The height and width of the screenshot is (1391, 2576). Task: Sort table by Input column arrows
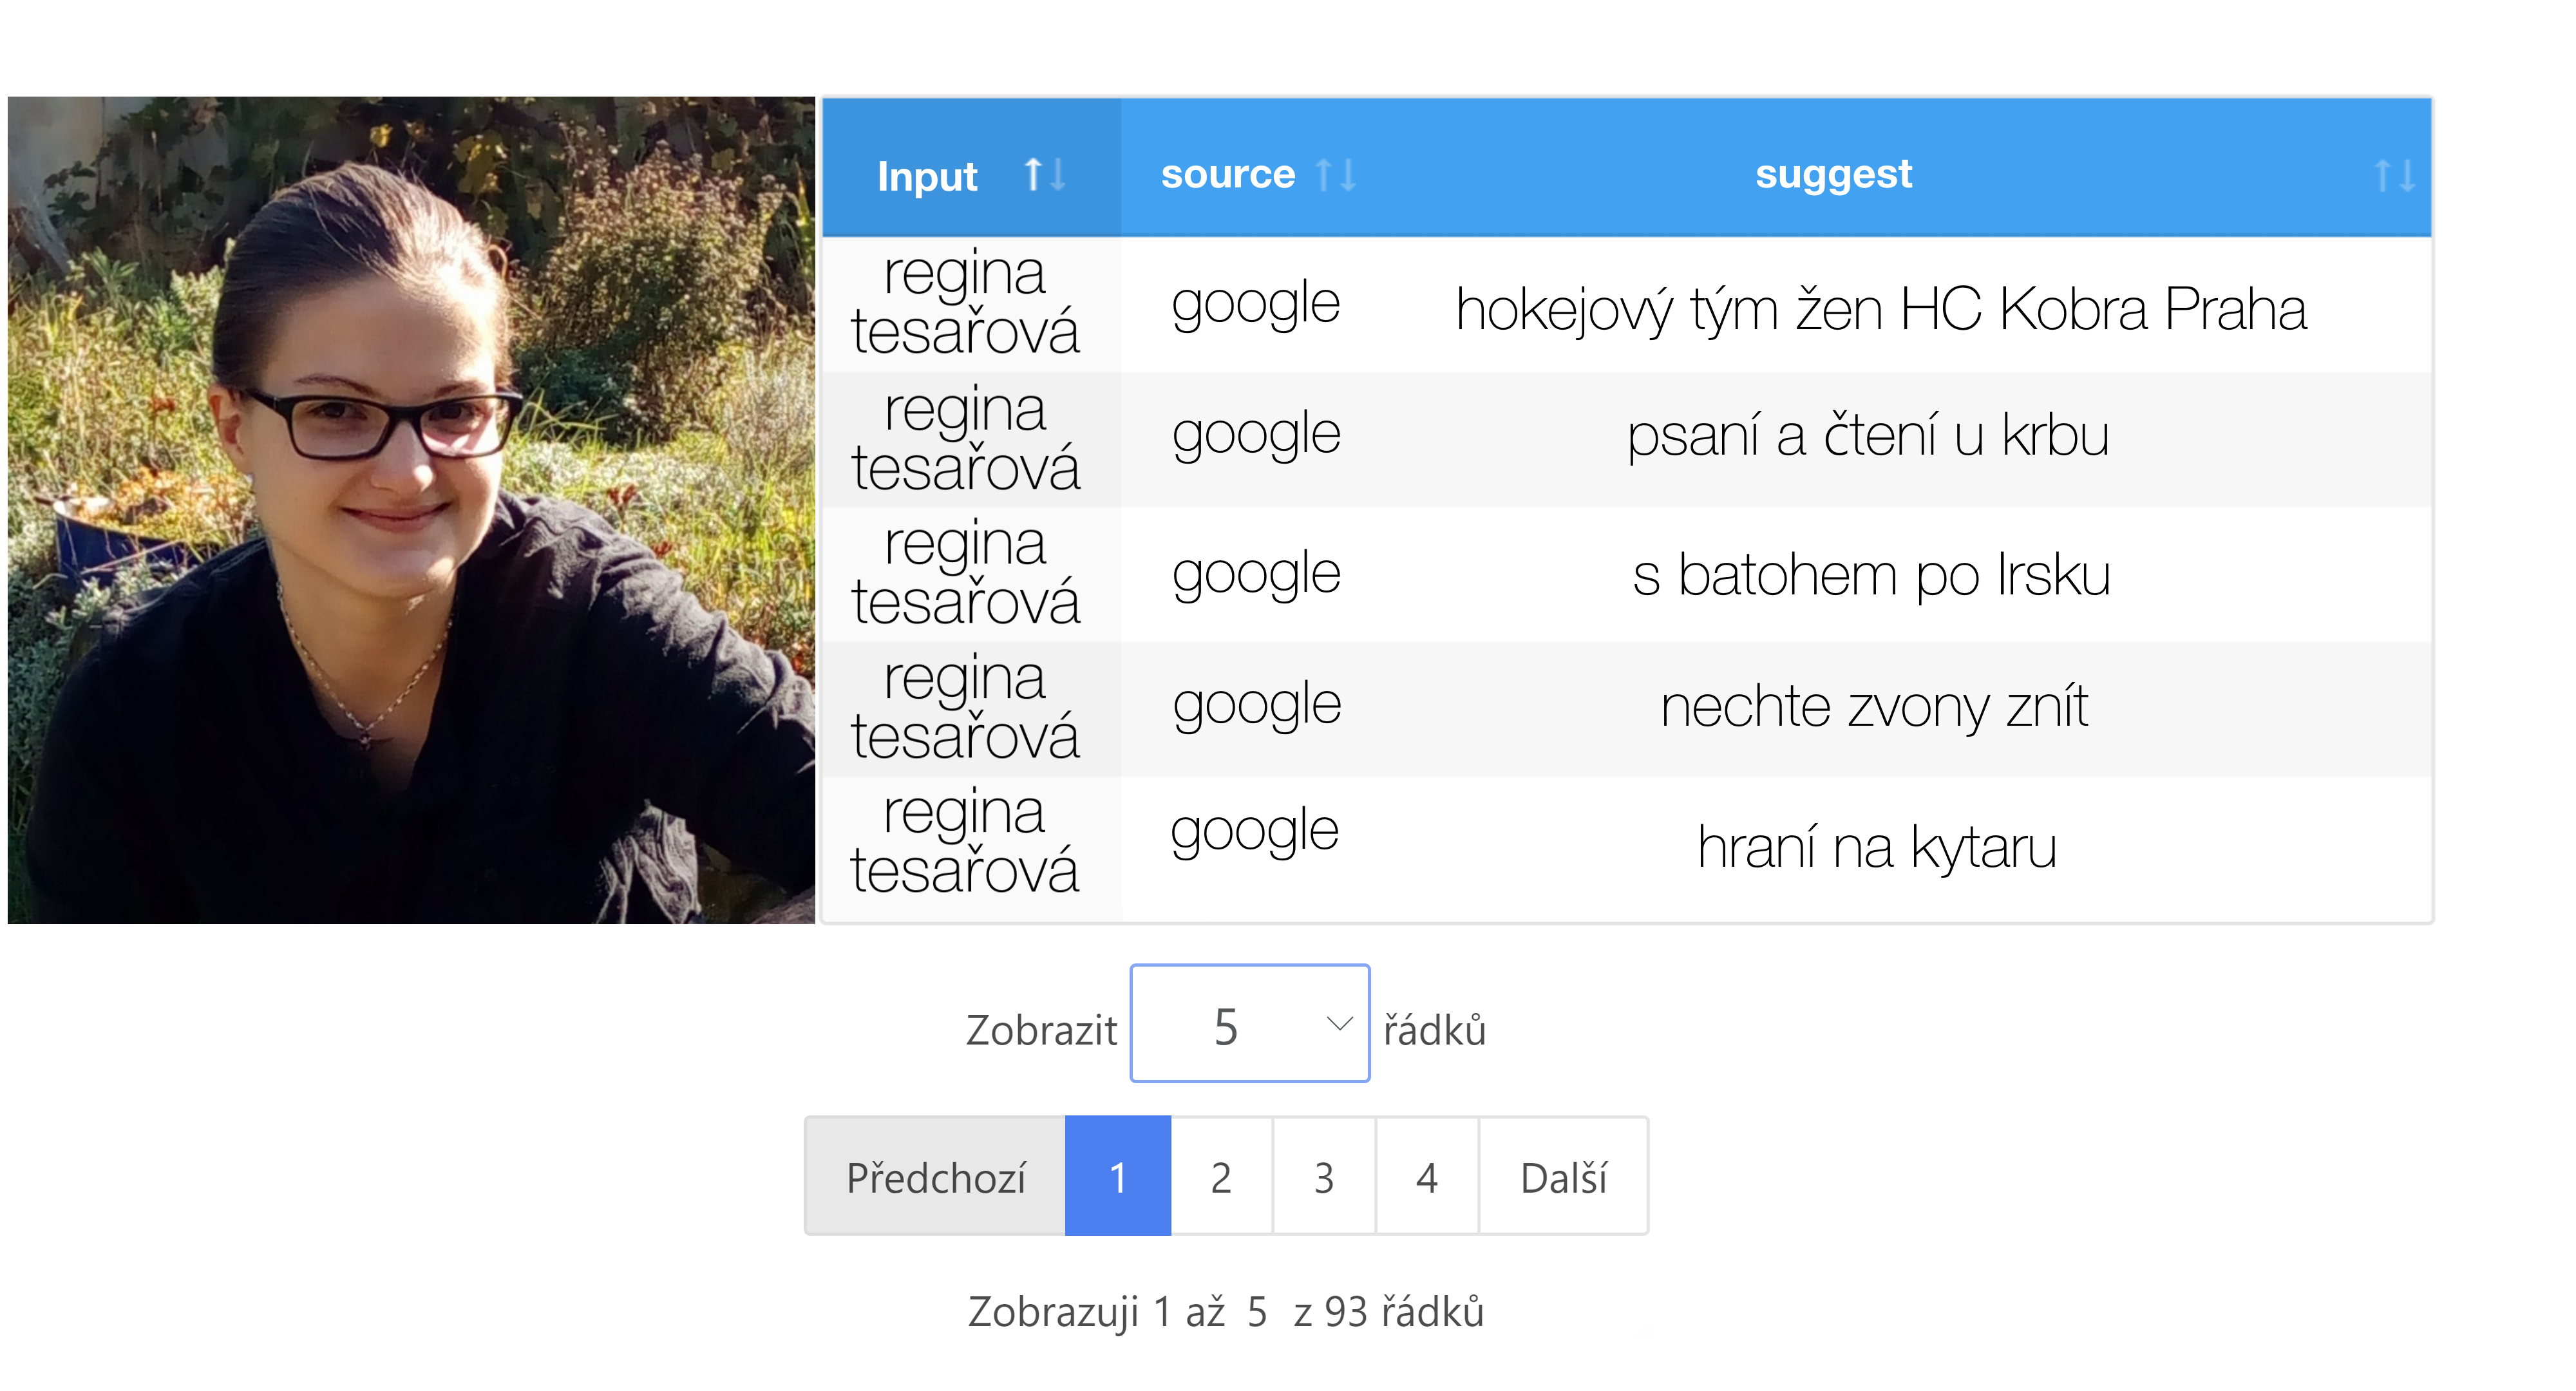click(x=1044, y=176)
